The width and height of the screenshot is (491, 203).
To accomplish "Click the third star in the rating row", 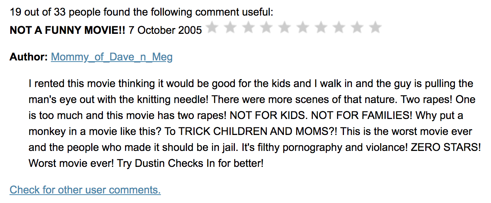I will point(248,27).
